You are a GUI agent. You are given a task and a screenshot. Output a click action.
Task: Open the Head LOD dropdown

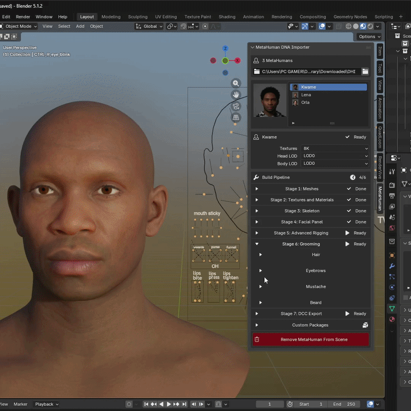coord(335,156)
